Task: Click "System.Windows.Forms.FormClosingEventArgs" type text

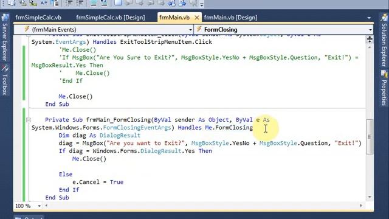Action: [102, 128]
